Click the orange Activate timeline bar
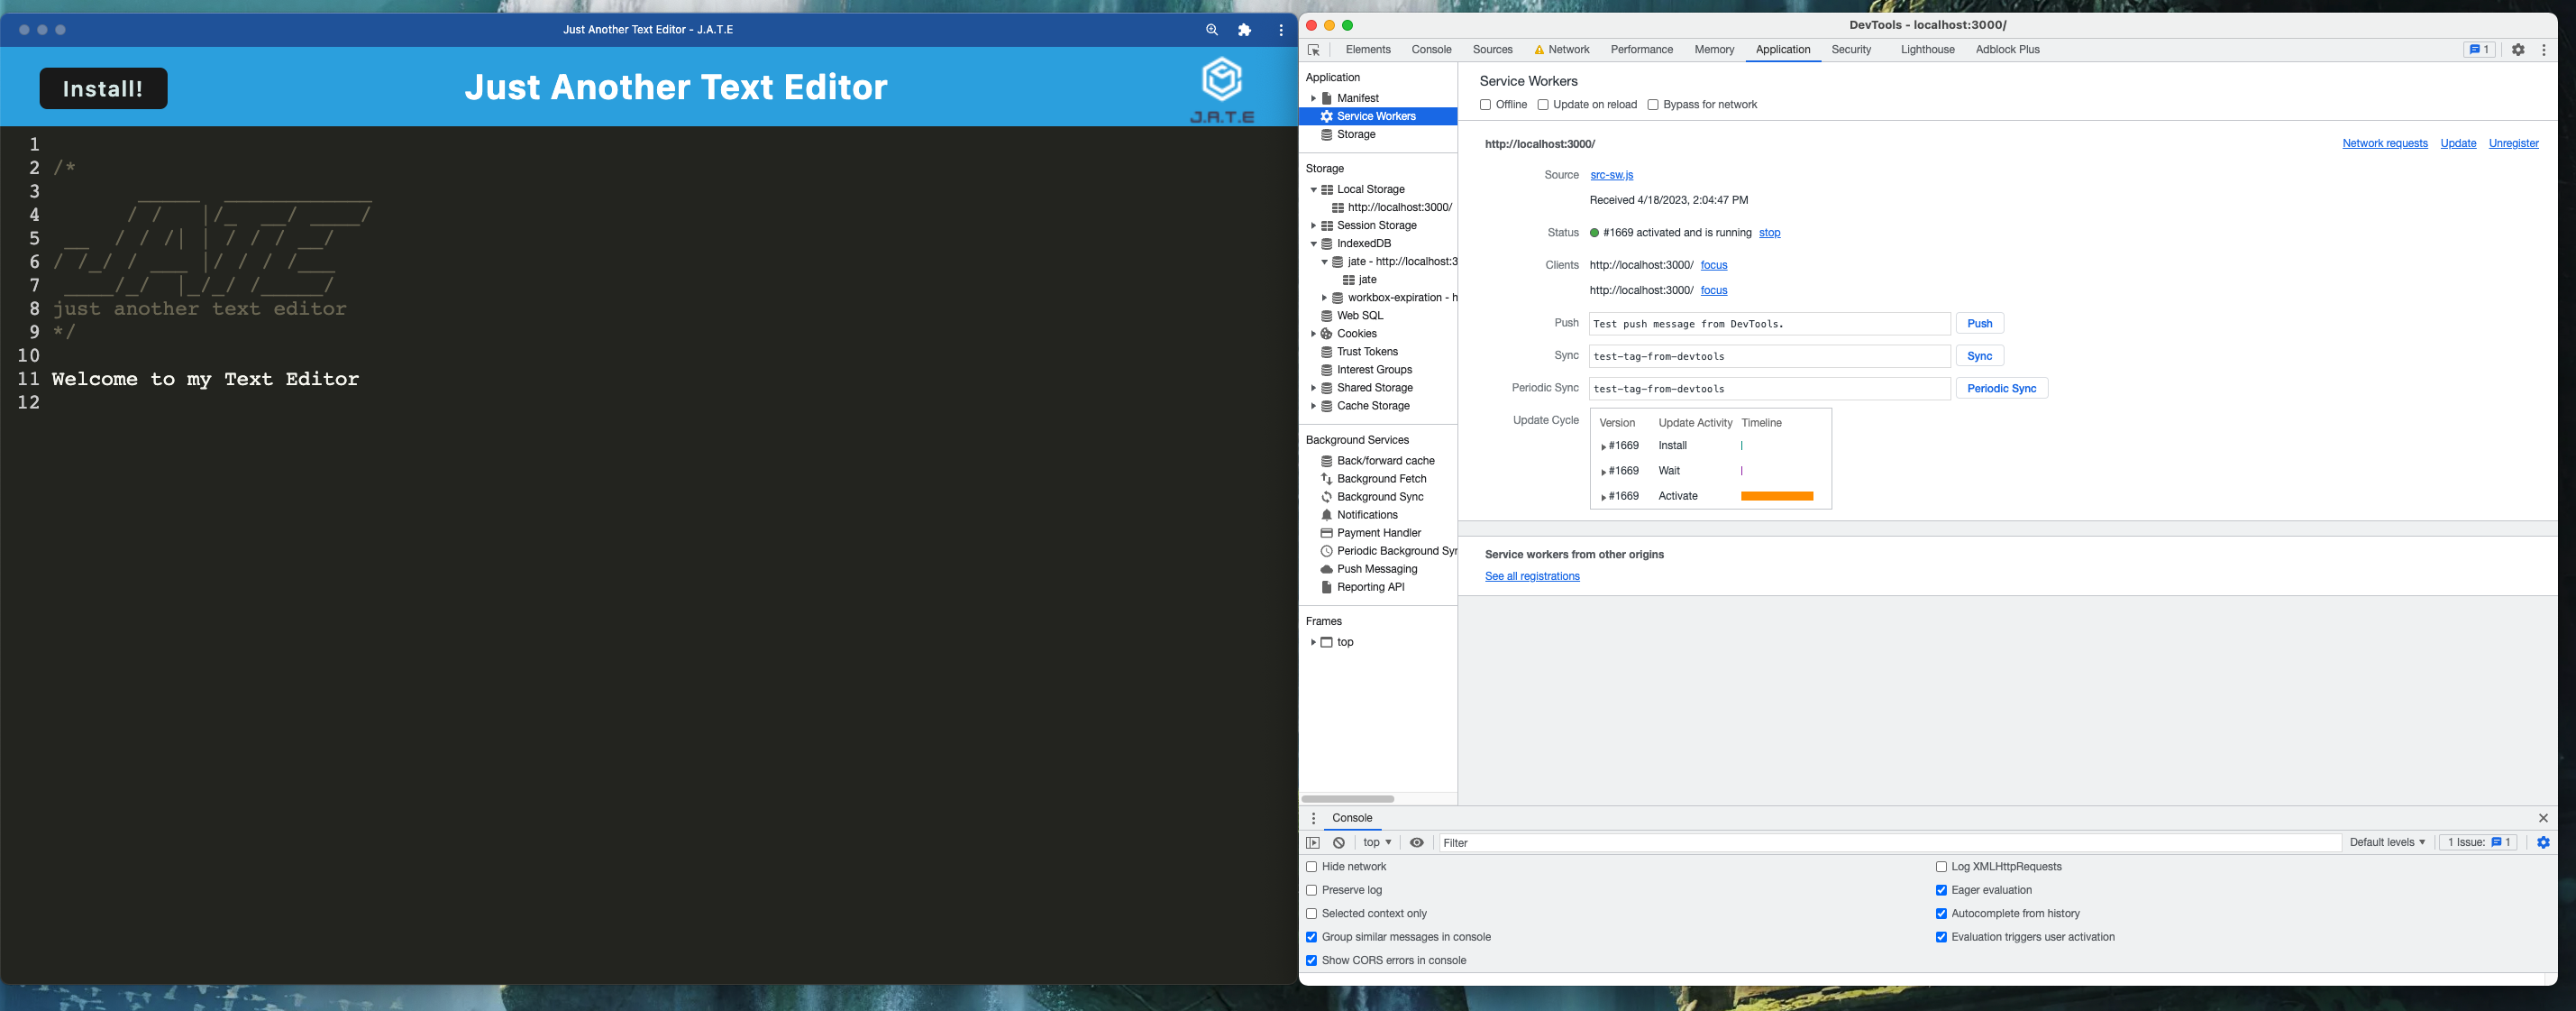Image resolution: width=2576 pixels, height=1011 pixels. [1776, 497]
